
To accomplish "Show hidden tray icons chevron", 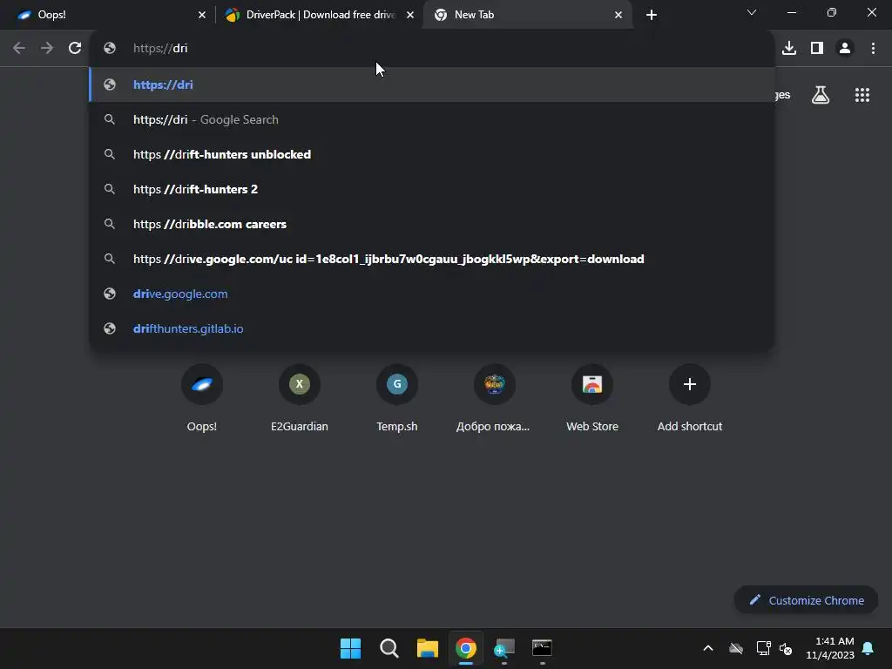I will pyautogui.click(x=708, y=648).
